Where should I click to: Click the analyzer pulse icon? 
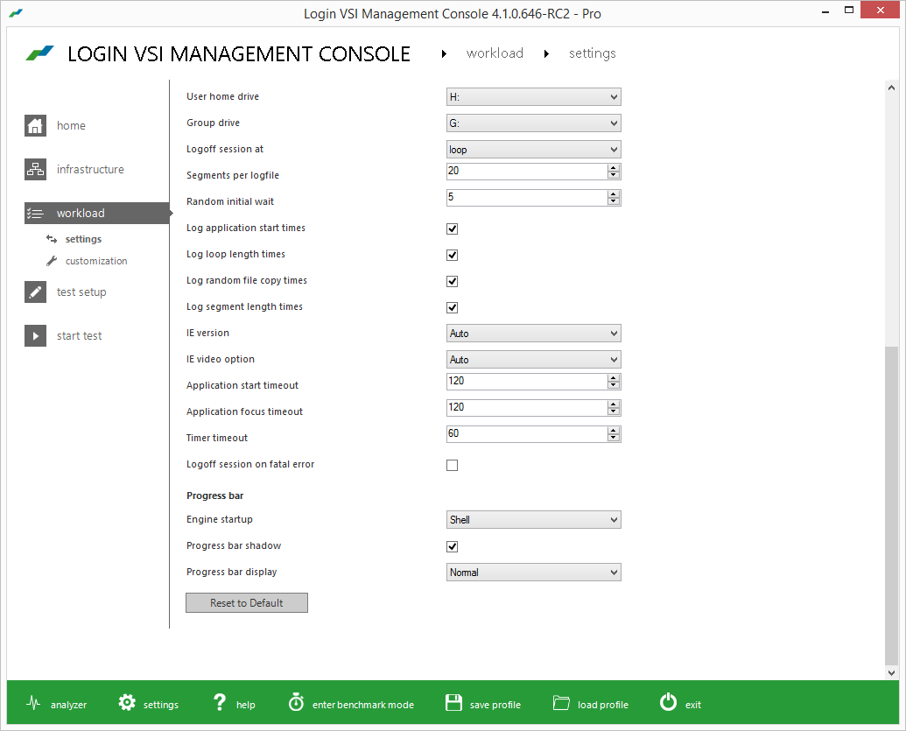tap(33, 703)
